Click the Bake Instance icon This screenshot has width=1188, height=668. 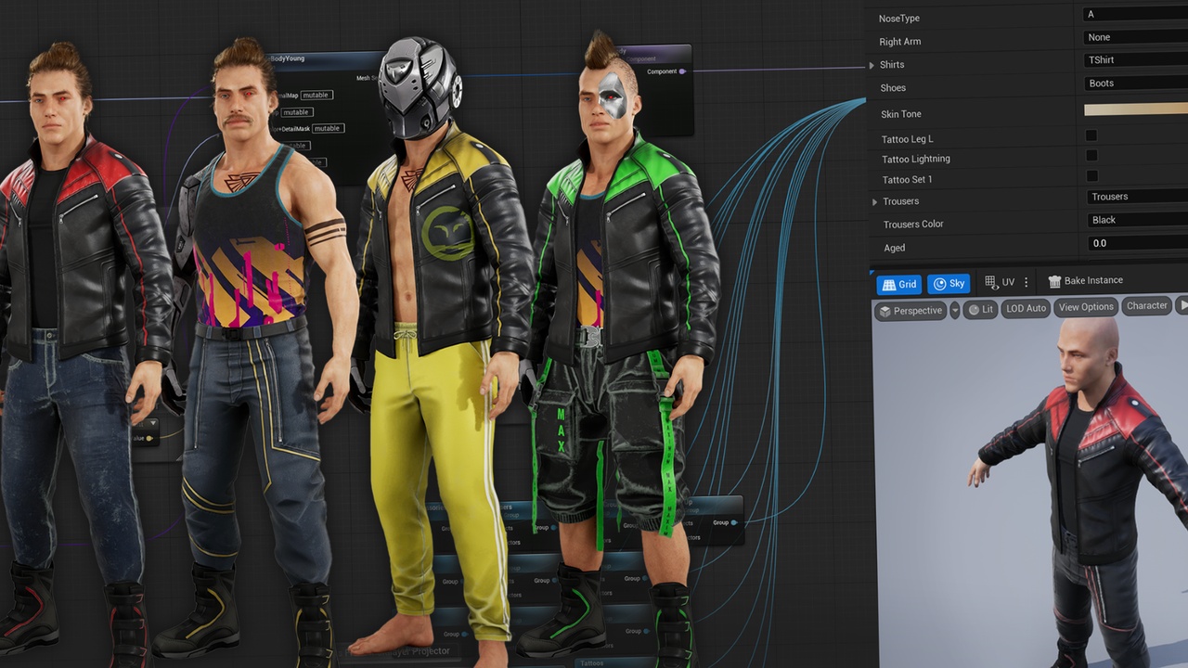[x=1054, y=281]
